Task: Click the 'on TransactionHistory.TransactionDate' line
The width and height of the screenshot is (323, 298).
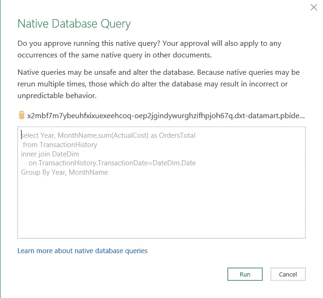Action: coord(112,163)
